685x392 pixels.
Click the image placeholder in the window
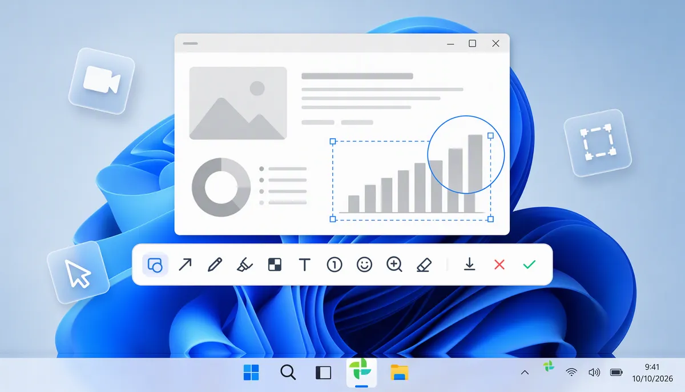coord(238,103)
